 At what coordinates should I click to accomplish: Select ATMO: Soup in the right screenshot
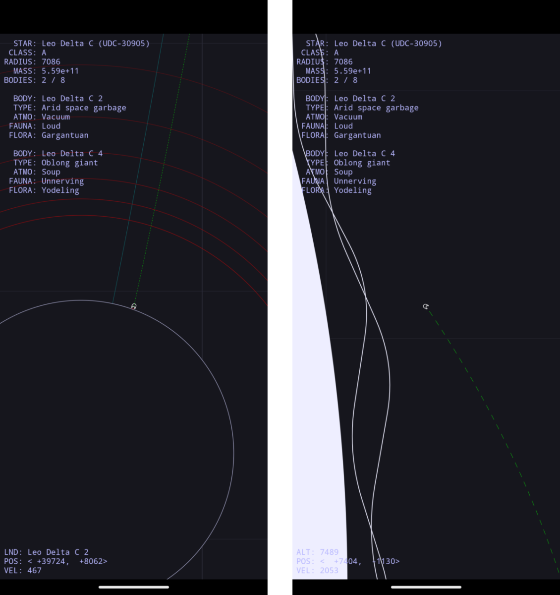coord(329,172)
